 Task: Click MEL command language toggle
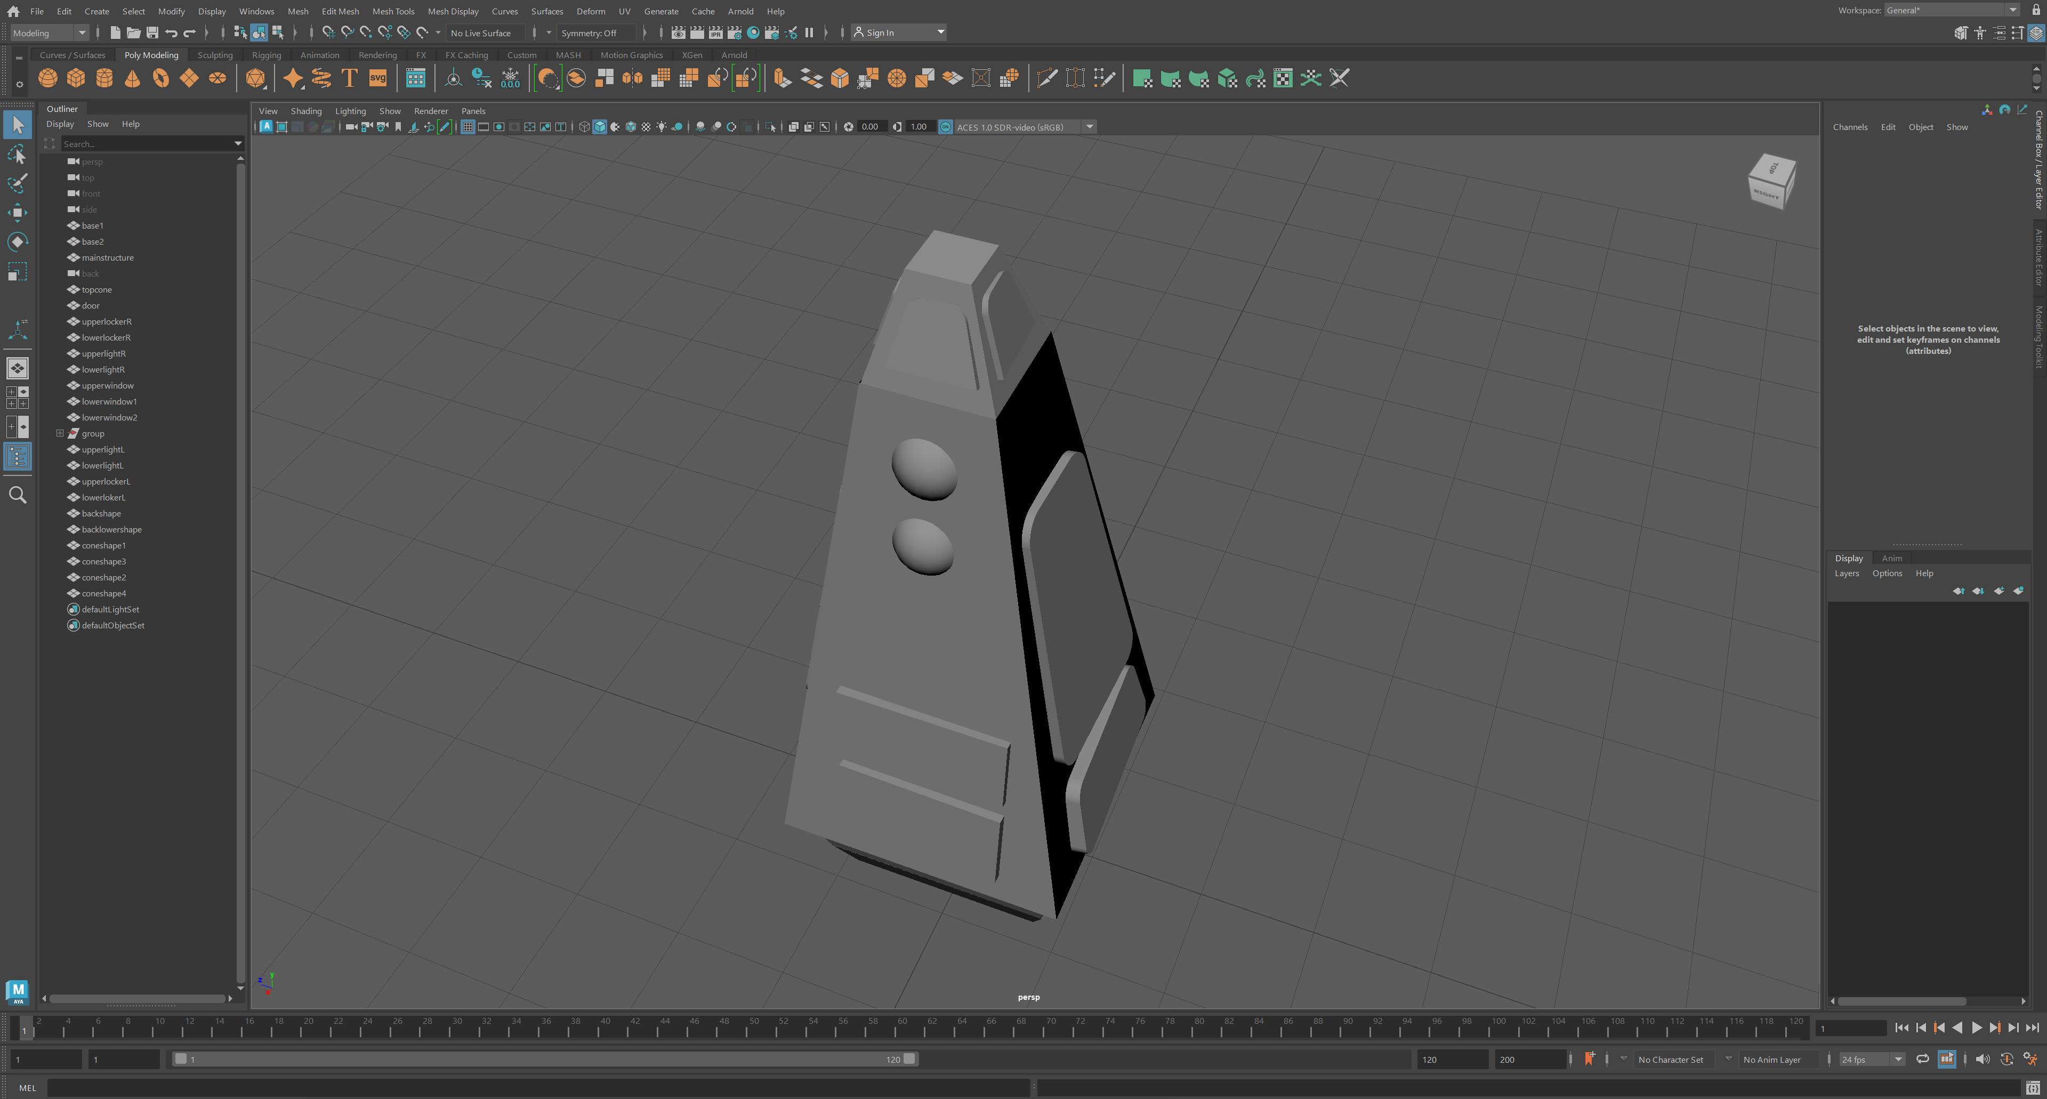point(27,1088)
